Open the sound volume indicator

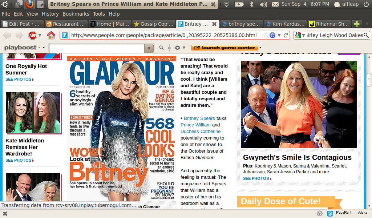pyautogui.click(x=263, y=4)
